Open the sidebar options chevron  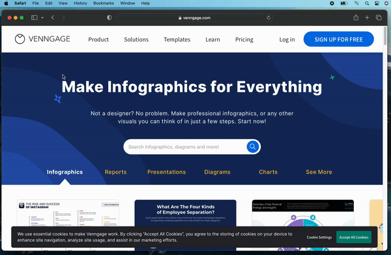tap(42, 18)
